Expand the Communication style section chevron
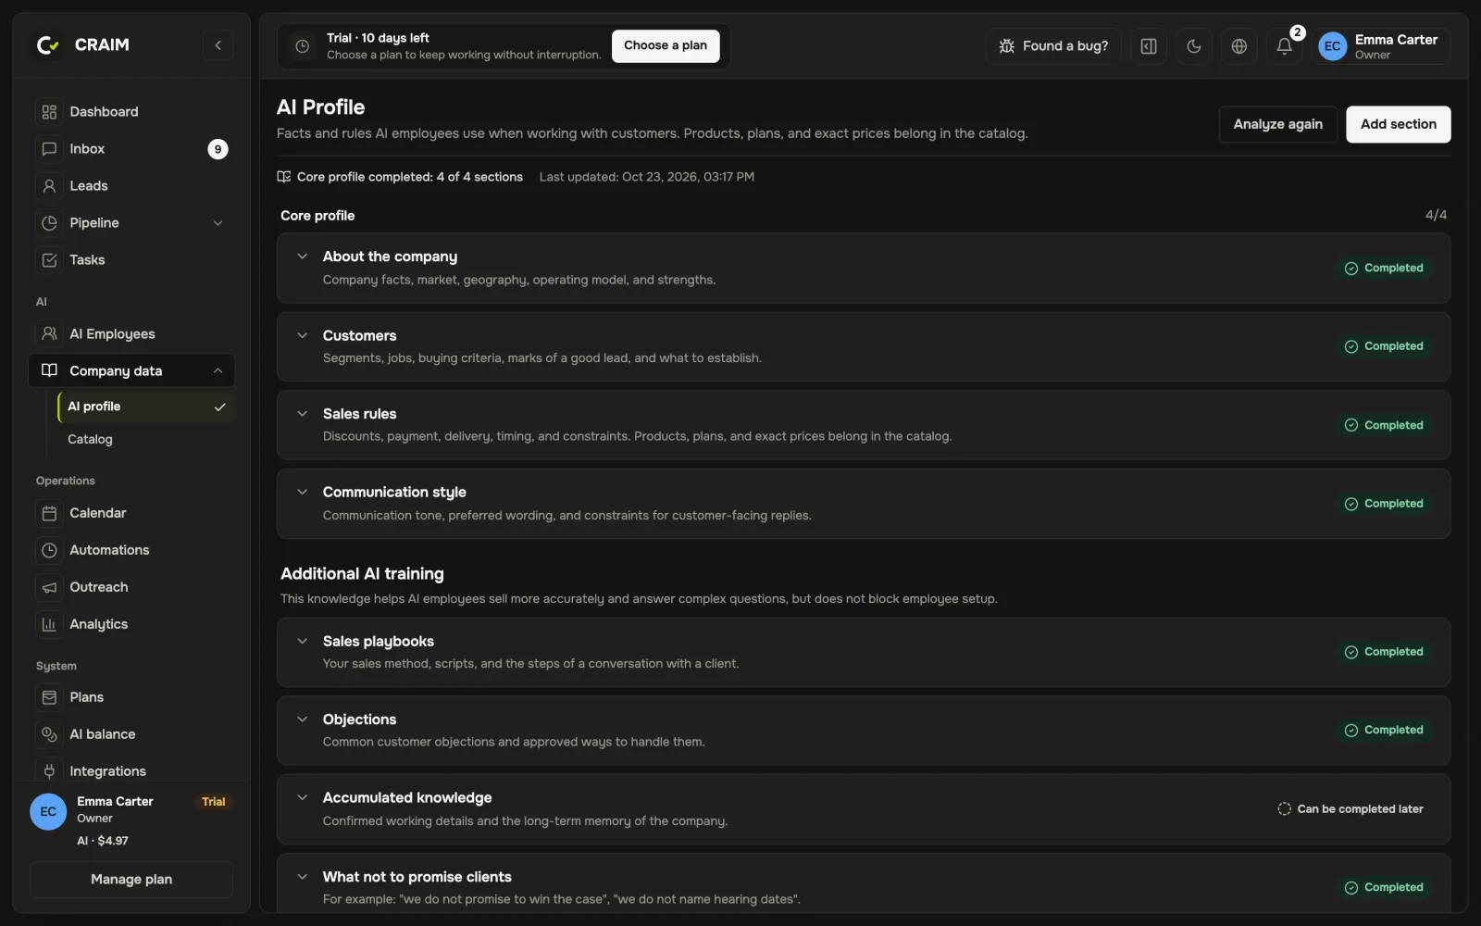 coord(302,492)
